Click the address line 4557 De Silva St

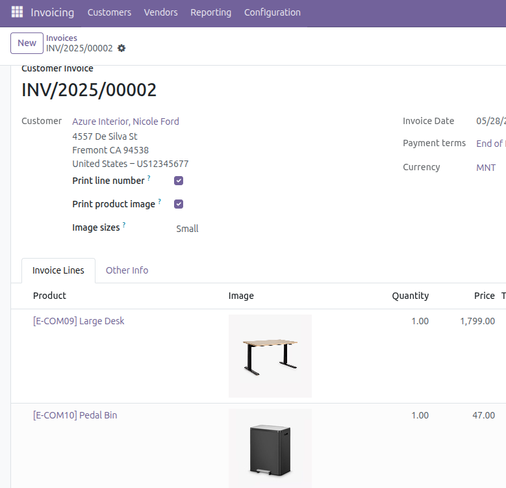pos(105,136)
